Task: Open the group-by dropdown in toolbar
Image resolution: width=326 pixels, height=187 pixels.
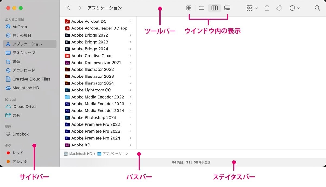Action: pos(252,8)
